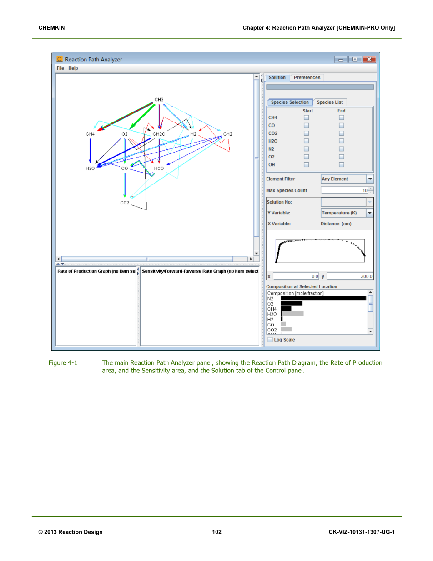This screenshot has width=433, height=561.
Task: Select the H2 node in diagram
Action: (x=193, y=134)
